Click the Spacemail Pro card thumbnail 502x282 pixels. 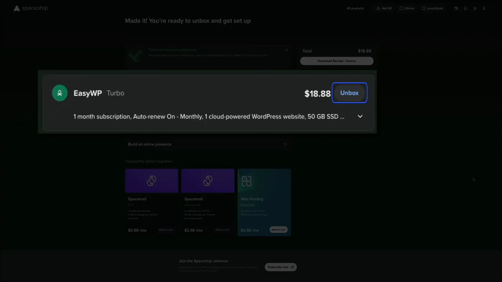click(x=151, y=181)
